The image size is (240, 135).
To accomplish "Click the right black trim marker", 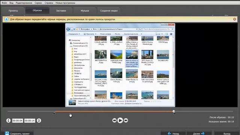I will coord(175,113).
